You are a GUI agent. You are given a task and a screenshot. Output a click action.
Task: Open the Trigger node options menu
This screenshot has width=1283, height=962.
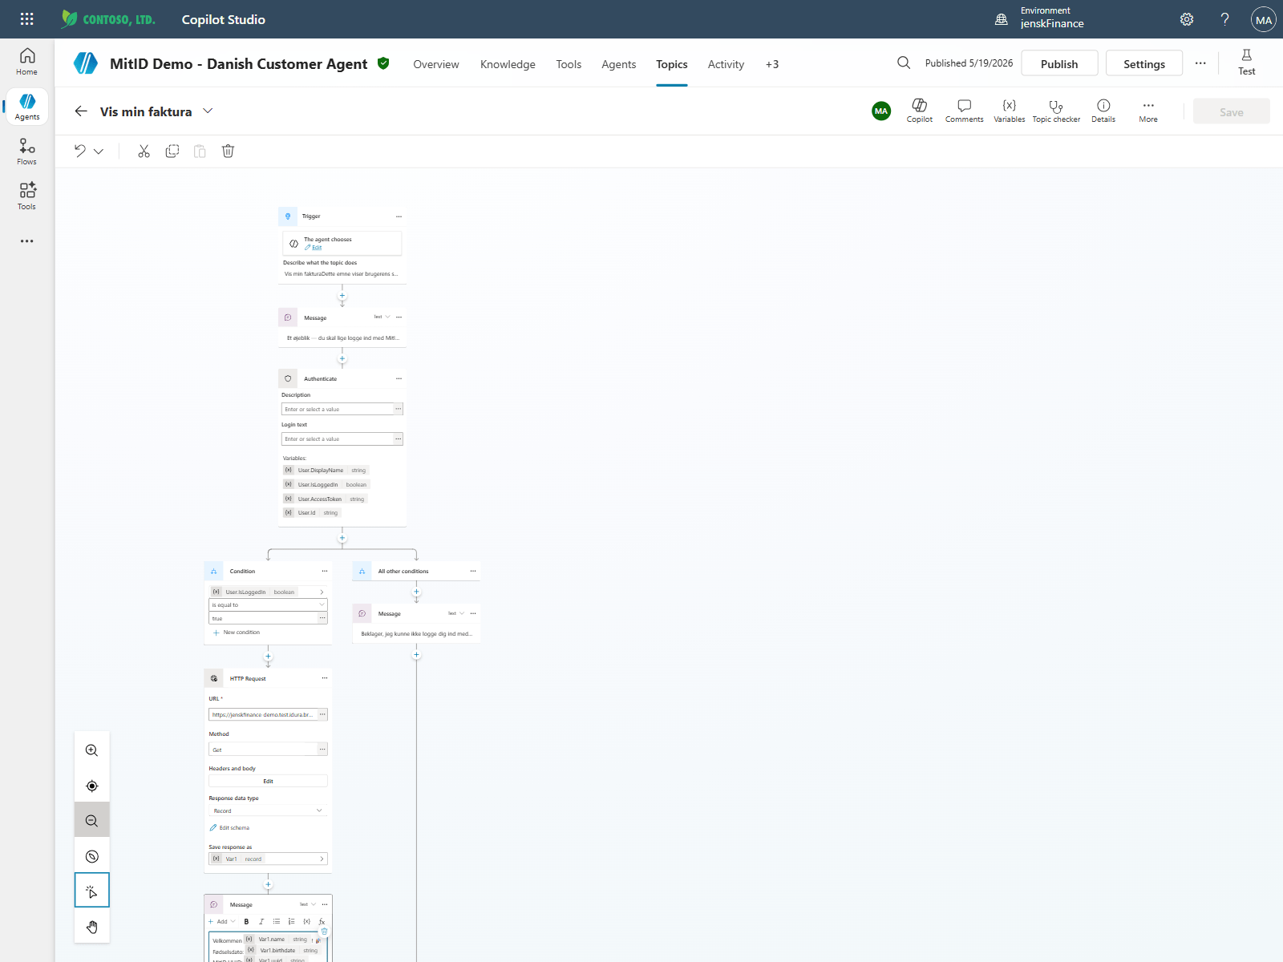(x=399, y=216)
